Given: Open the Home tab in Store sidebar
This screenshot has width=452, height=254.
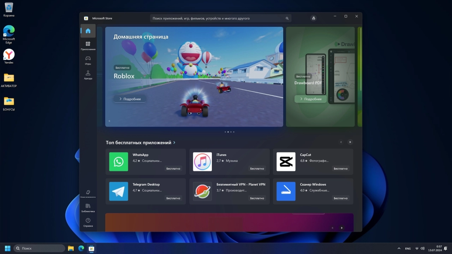Looking at the screenshot, I should (88, 31).
